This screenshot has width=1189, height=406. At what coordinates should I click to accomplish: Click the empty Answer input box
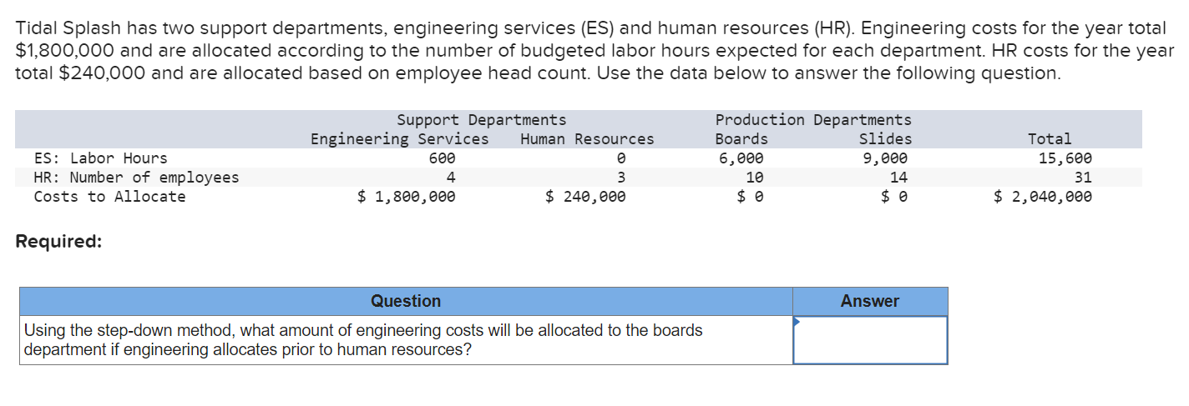[x=870, y=340]
